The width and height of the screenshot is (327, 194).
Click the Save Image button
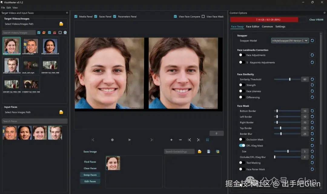90,151
